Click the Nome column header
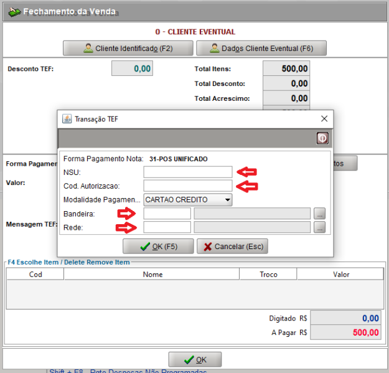This screenshot has height=373, width=389. point(152,274)
